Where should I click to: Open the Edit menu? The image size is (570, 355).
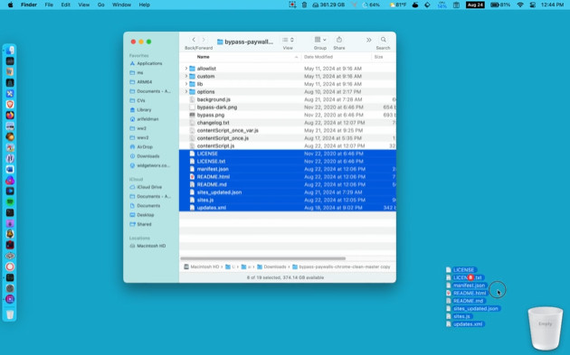point(65,5)
